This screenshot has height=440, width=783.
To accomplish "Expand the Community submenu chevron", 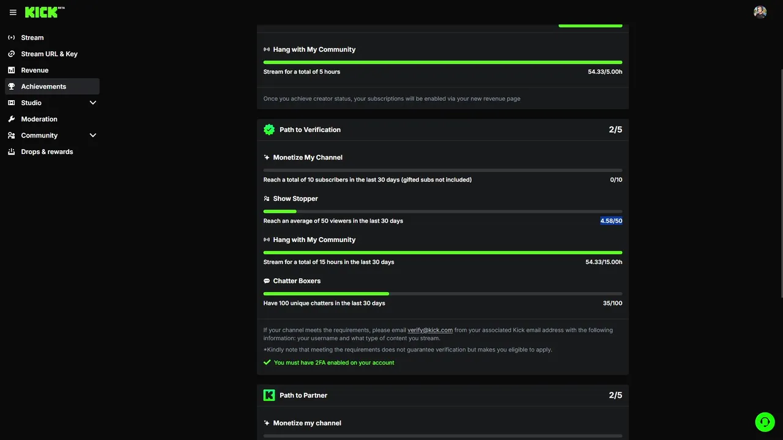I will 93,136.
